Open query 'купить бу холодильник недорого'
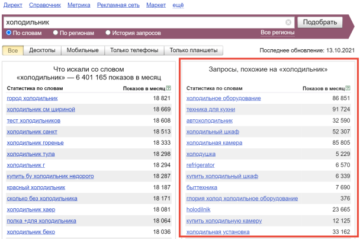 tap(50, 176)
